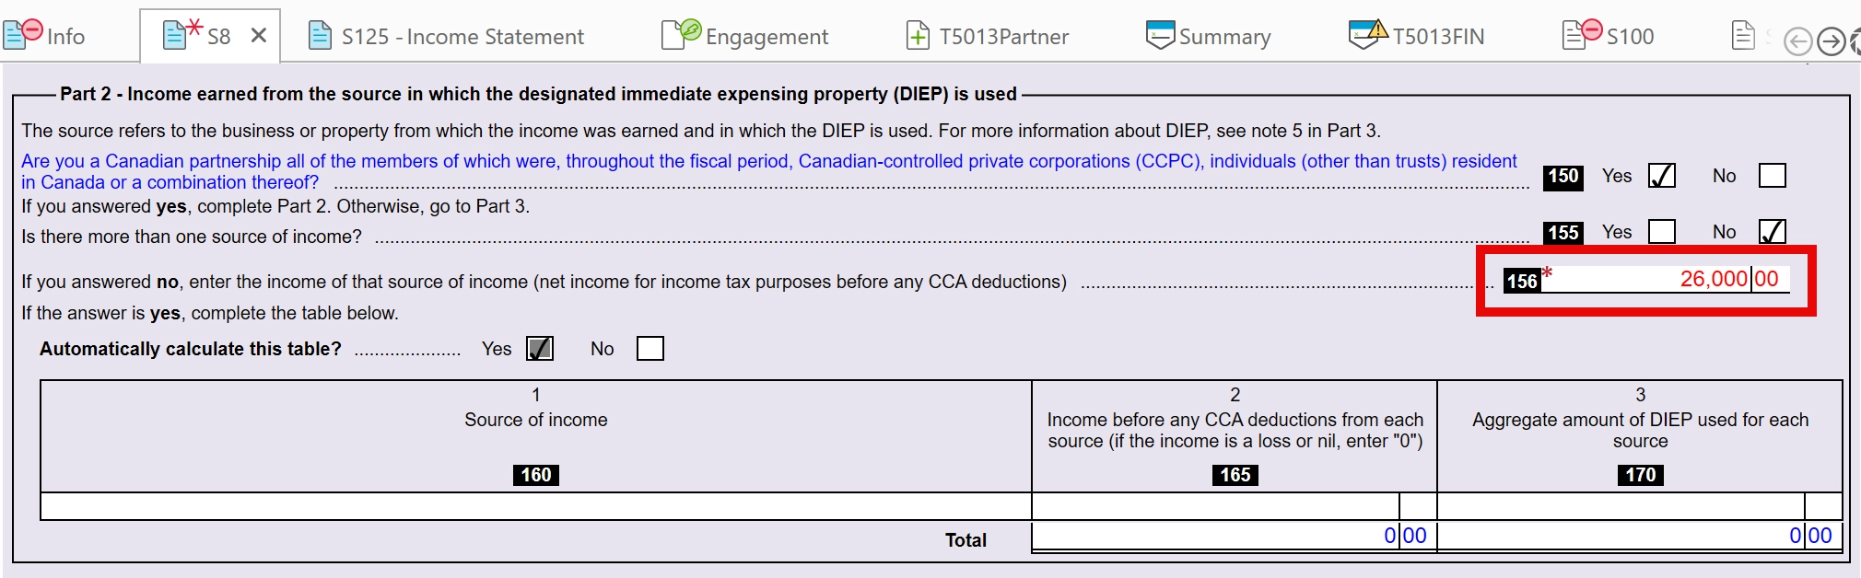The image size is (1861, 578).
Task: Check Yes for line 155 multiple sources
Action: [1661, 231]
